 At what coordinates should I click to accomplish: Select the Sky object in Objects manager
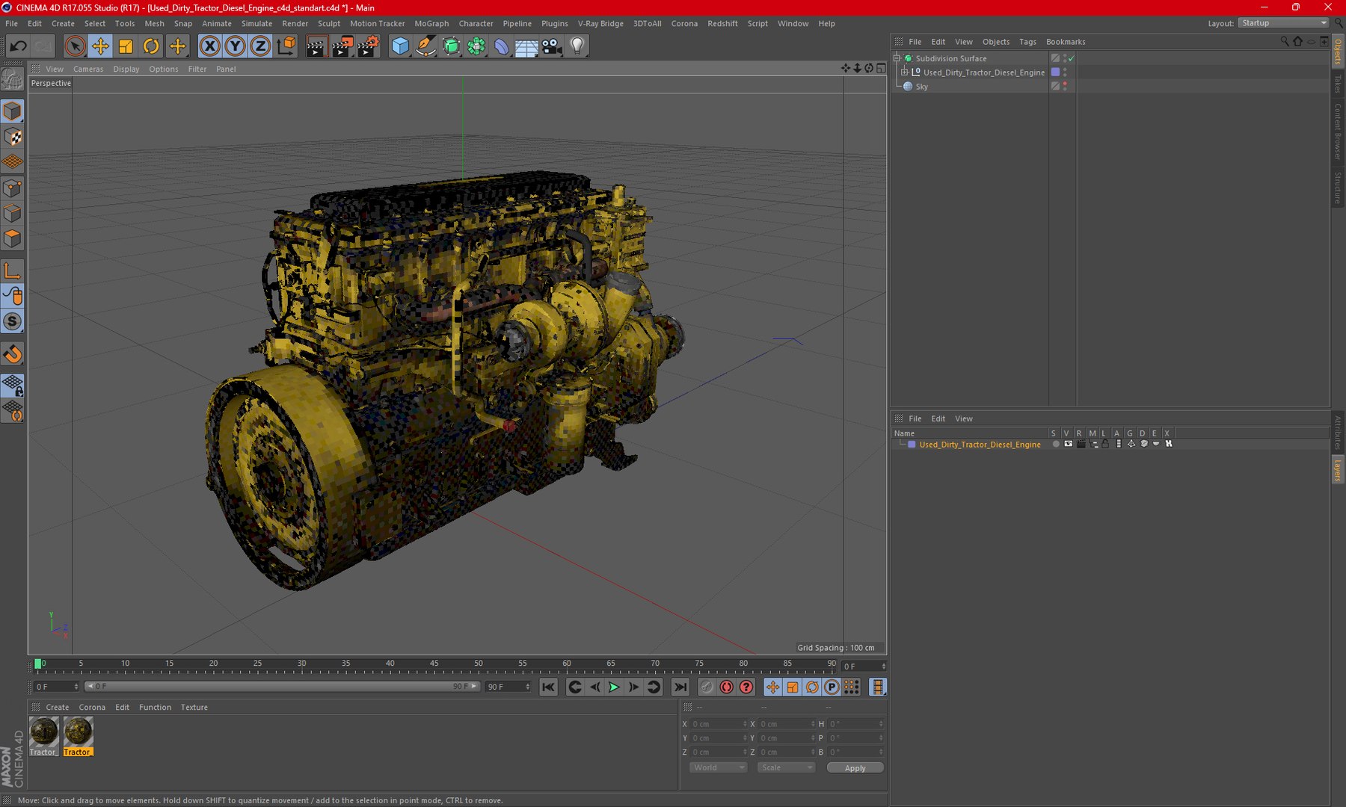point(921,87)
